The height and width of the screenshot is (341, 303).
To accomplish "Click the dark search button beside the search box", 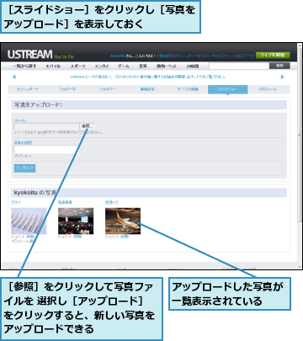I will point(279,66).
